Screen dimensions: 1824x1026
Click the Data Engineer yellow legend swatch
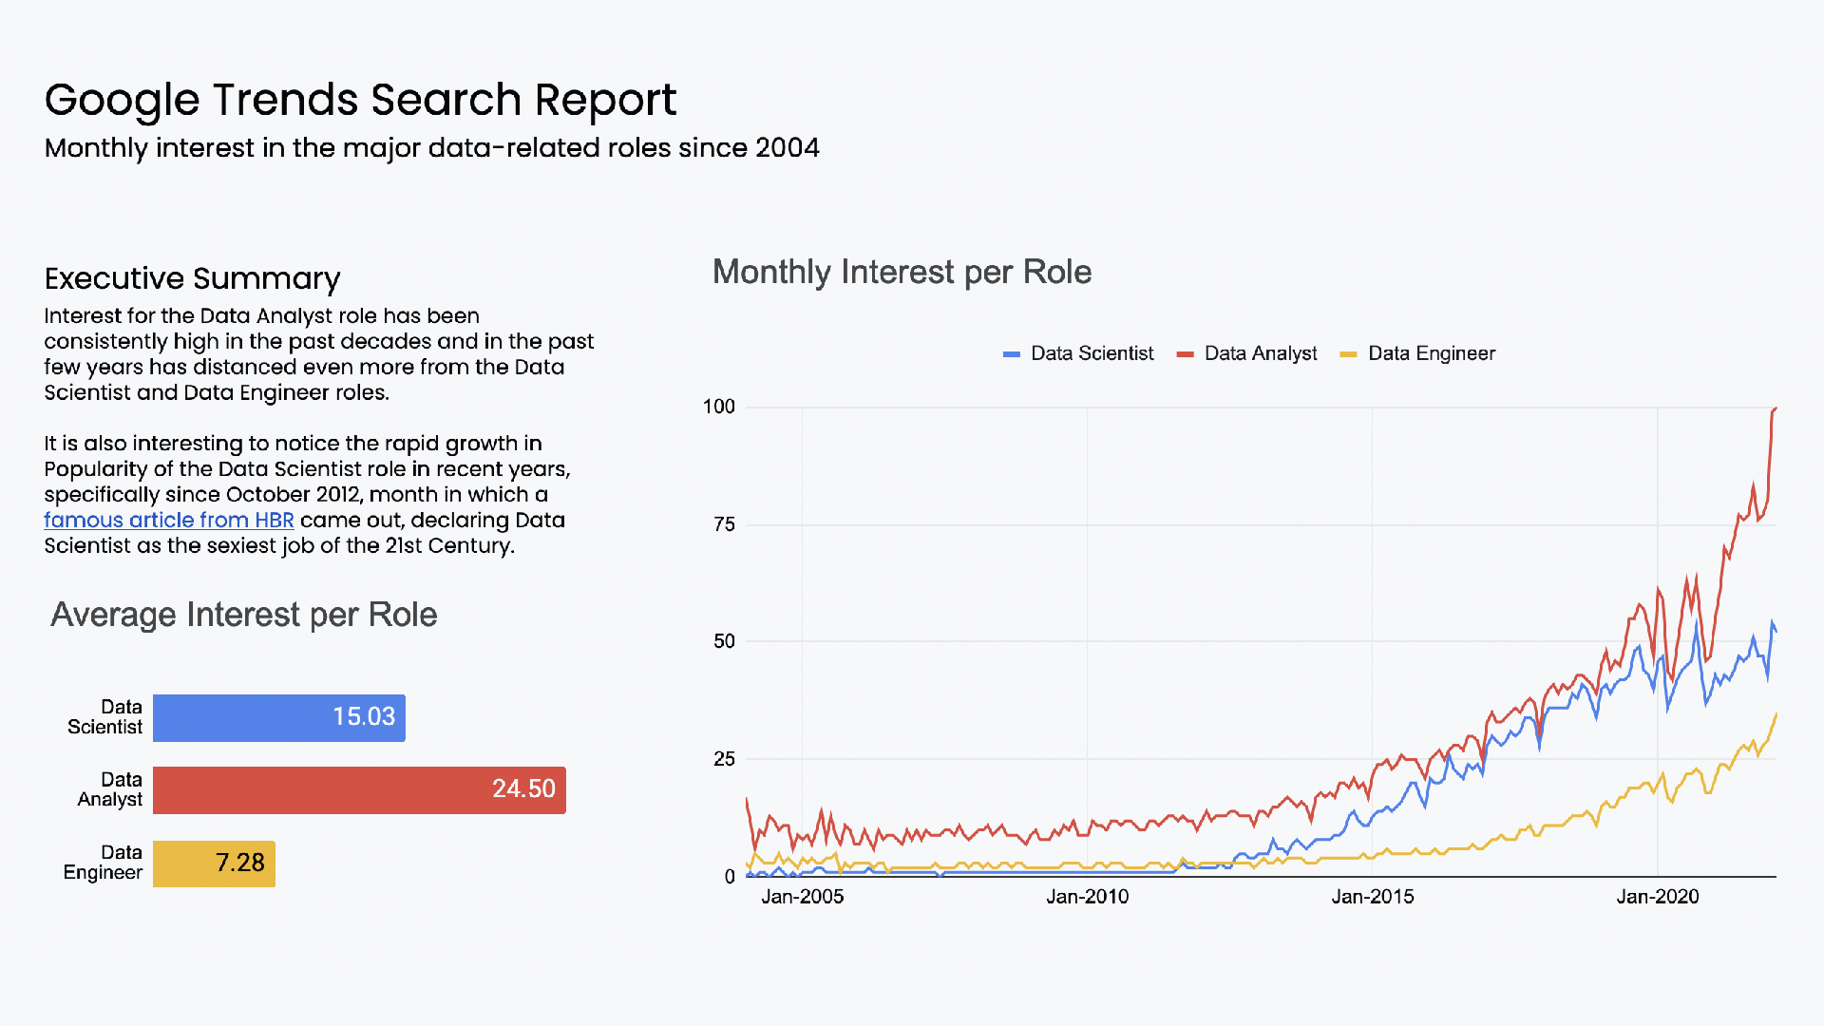[x=1348, y=354]
